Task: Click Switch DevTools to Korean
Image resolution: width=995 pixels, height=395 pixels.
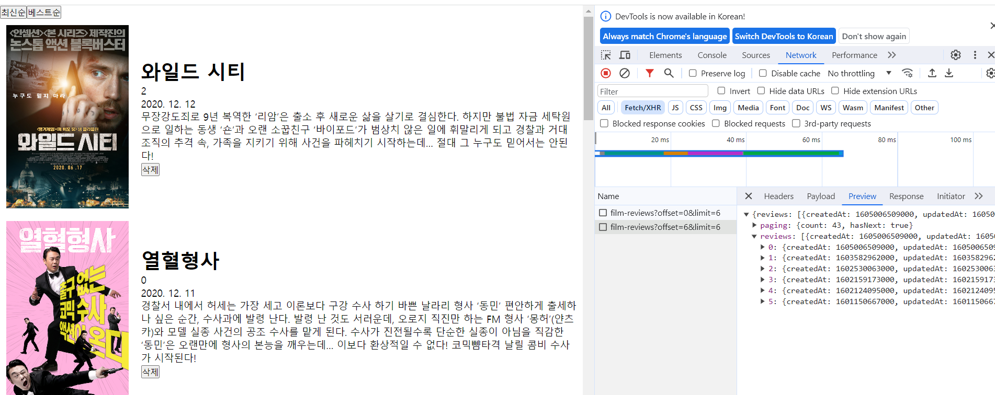Action: pyautogui.click(x=784, y=36)
